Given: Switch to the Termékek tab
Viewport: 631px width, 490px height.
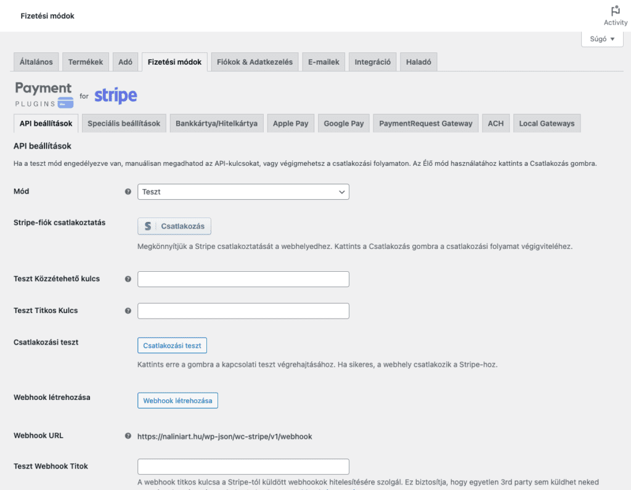Looking at the screenshot, I should tap(85, 62).
